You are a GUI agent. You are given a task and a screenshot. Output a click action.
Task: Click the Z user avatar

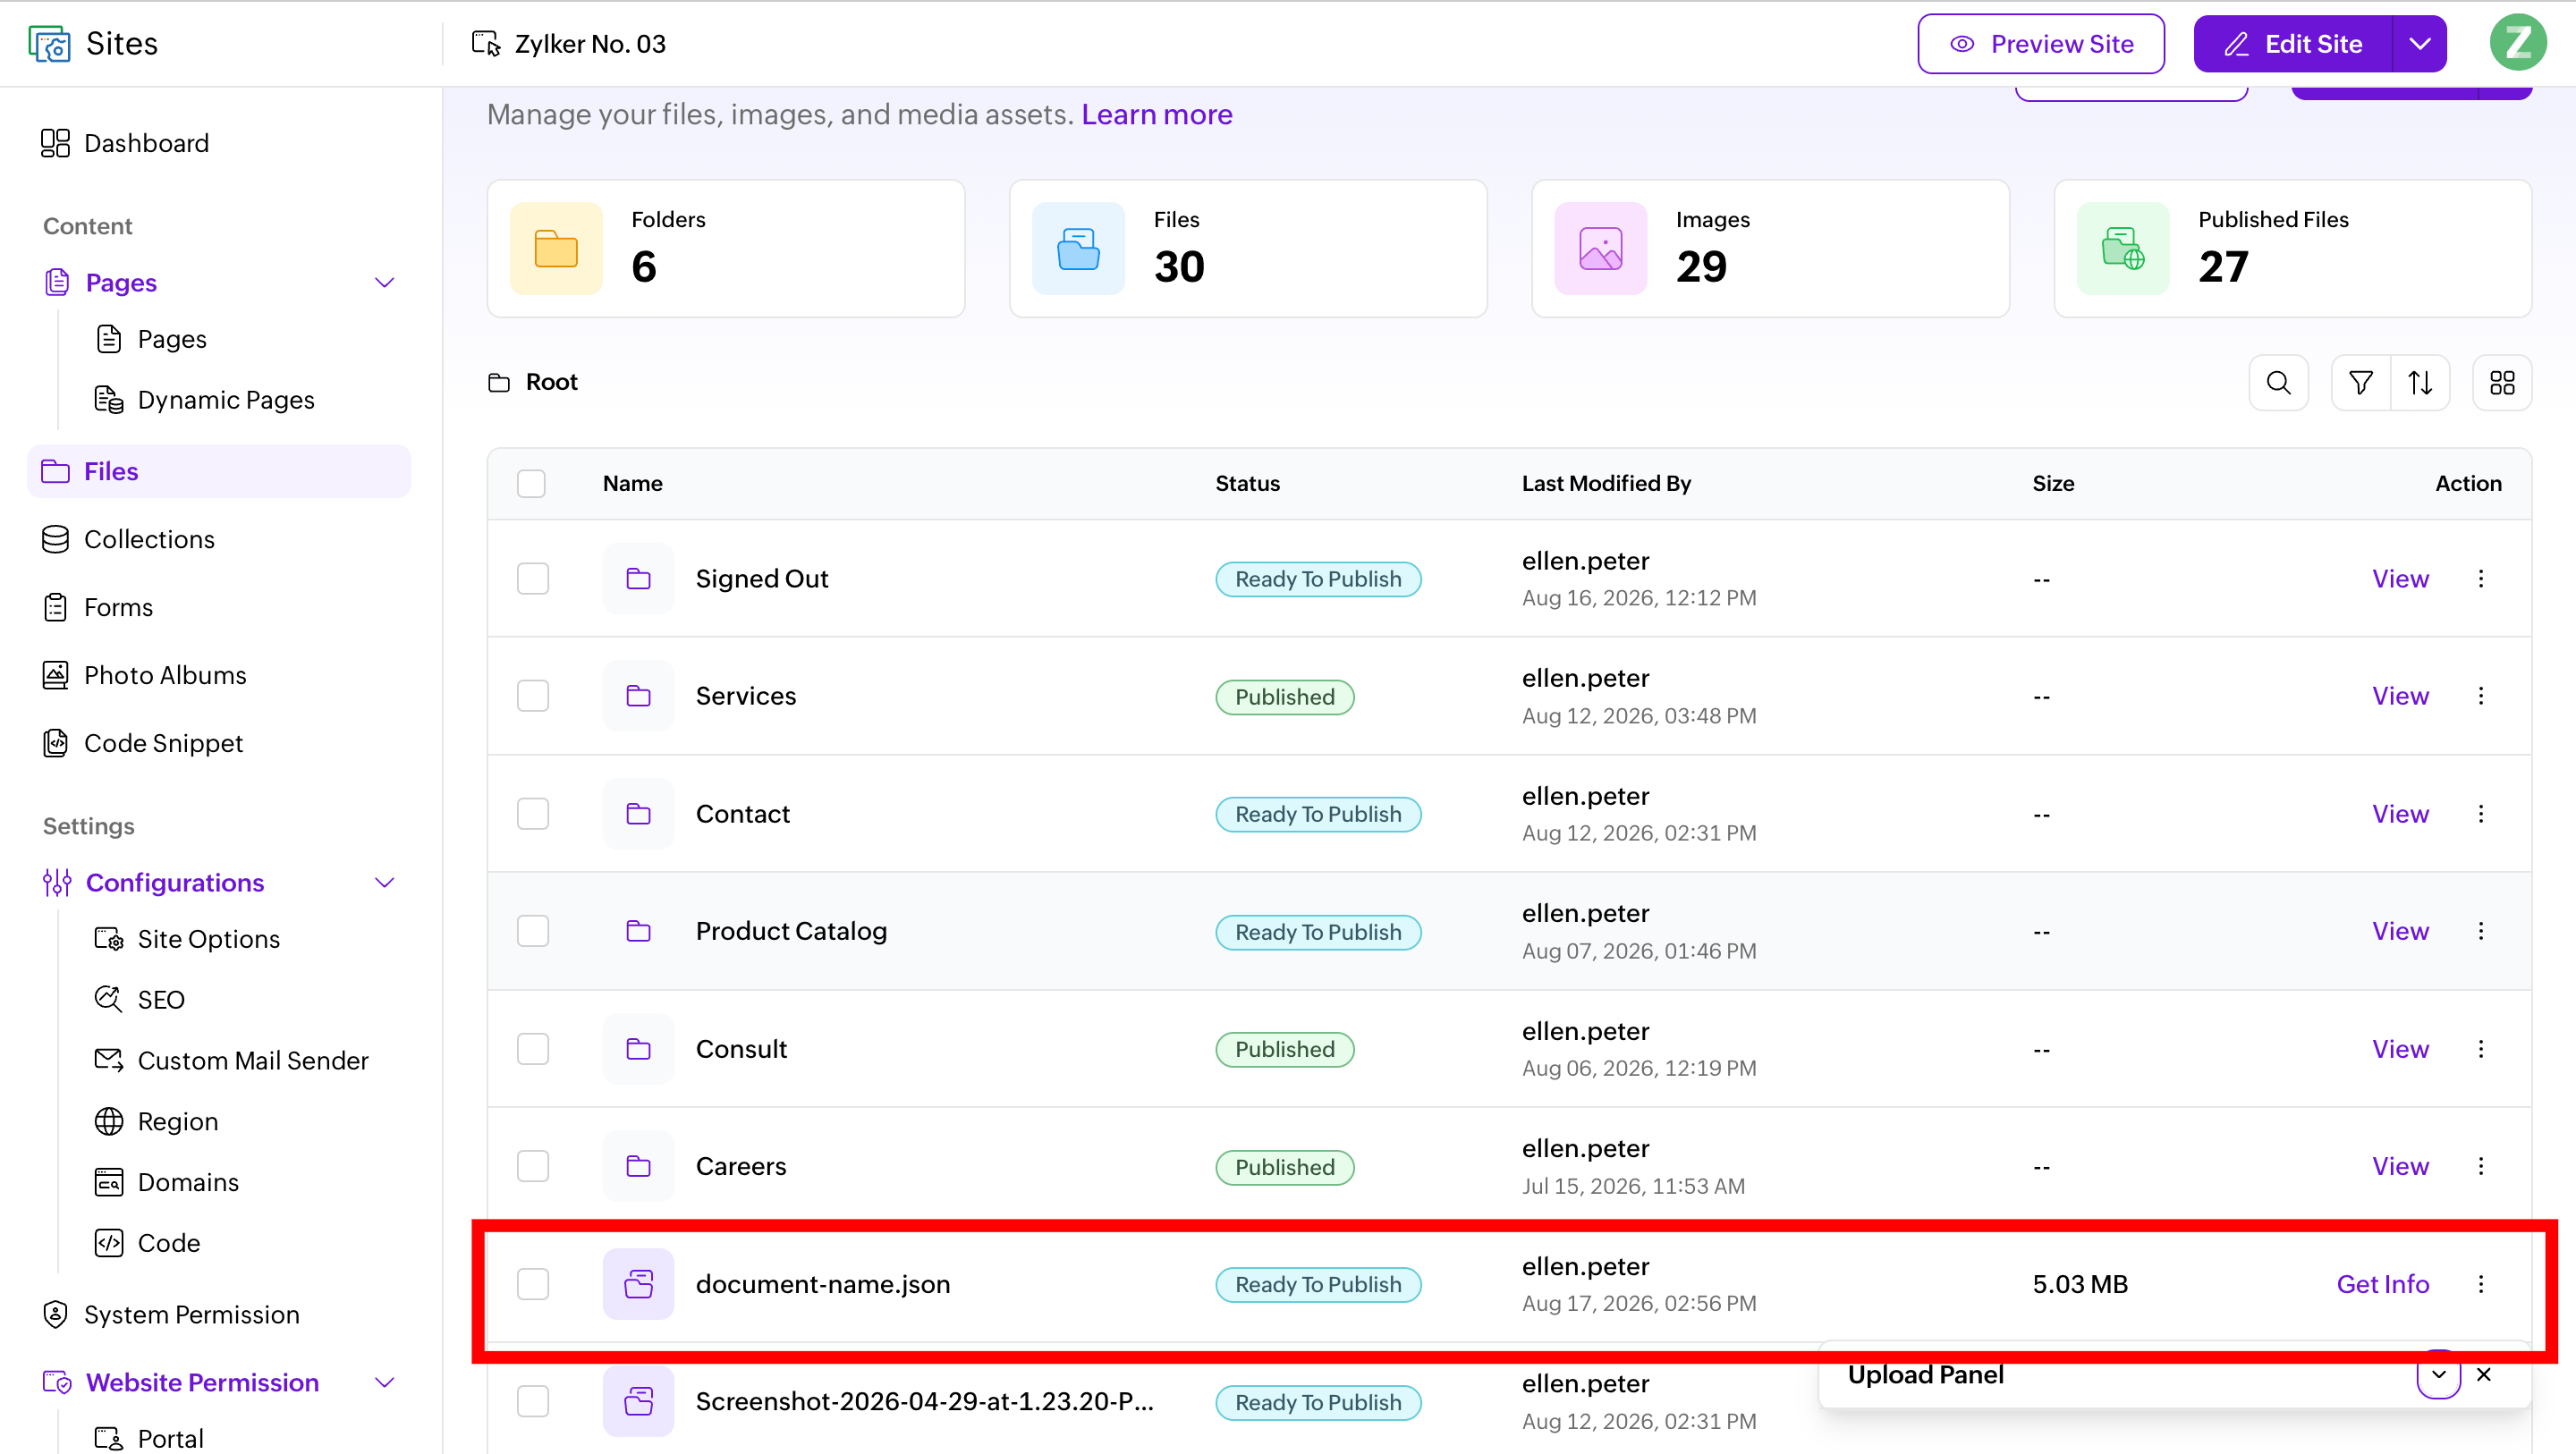pyautogui.click(x=2518, y=43)
